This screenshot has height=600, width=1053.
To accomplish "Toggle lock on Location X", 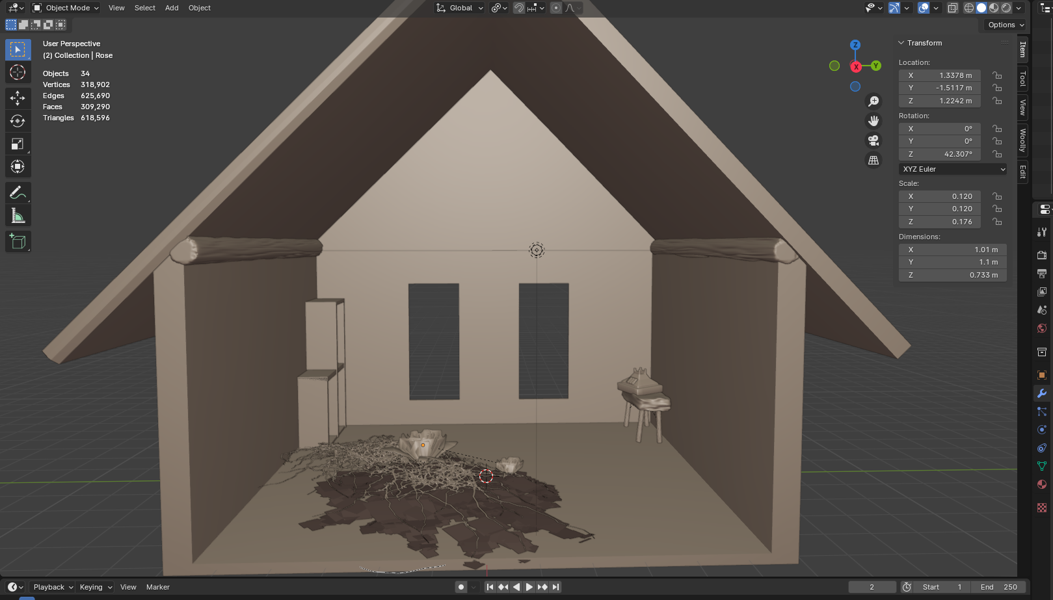I will (x=996, y=75).
